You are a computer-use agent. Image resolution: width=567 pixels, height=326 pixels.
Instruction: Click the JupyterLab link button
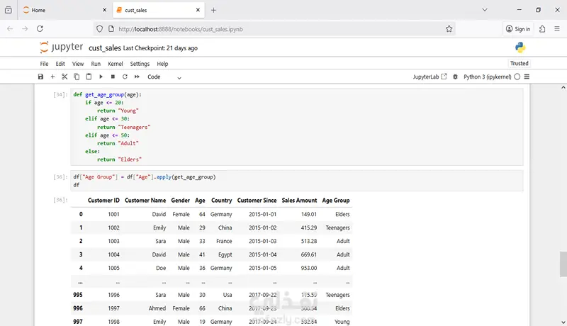click(x=430, y=77)
